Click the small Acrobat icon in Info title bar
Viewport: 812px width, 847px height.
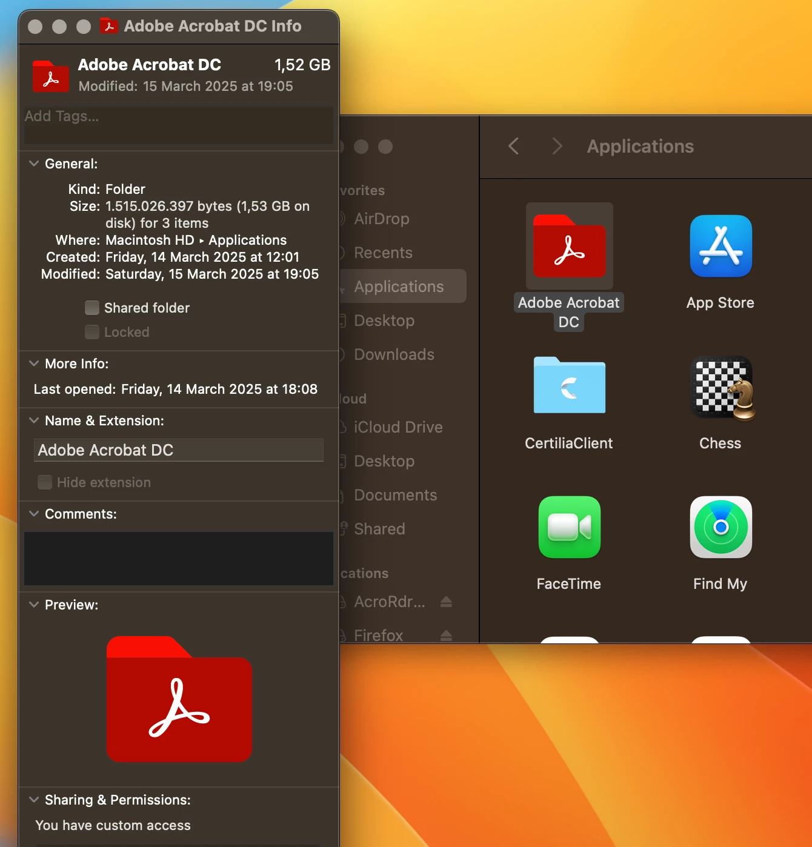tap(109, 26)
